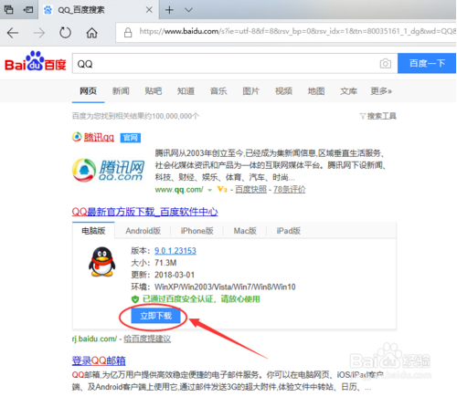Screen dimensions: 457x397
Task: Click the text 大小: 71.3M
Action: 154,263
